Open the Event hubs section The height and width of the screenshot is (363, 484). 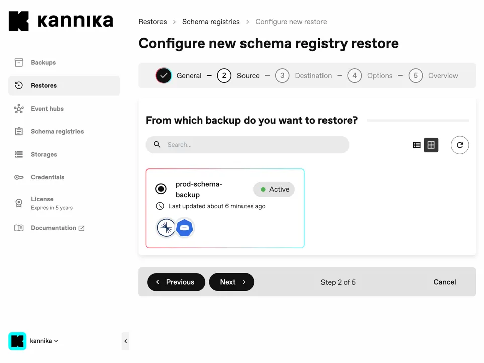tap(47, 109)
